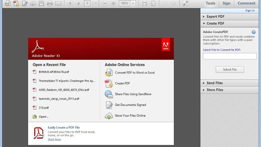
Task: Click the fit width scrolling icon
Action: click(x=145, y=3)
